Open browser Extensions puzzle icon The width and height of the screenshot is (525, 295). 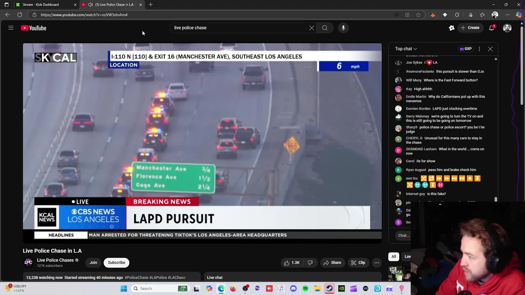coord(457,15)
